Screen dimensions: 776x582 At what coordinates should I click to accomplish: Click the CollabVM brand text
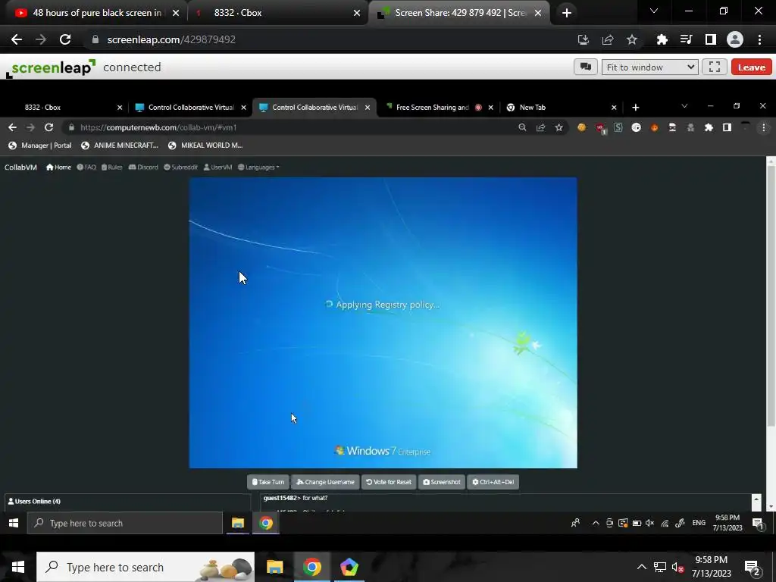pos(20,167)
